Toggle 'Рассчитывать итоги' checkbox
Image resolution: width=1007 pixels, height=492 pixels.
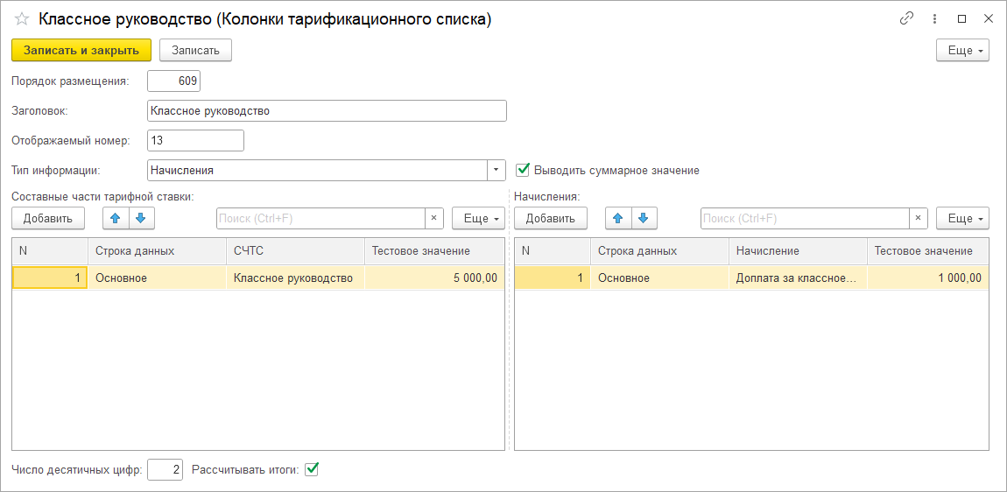[312, 469]
